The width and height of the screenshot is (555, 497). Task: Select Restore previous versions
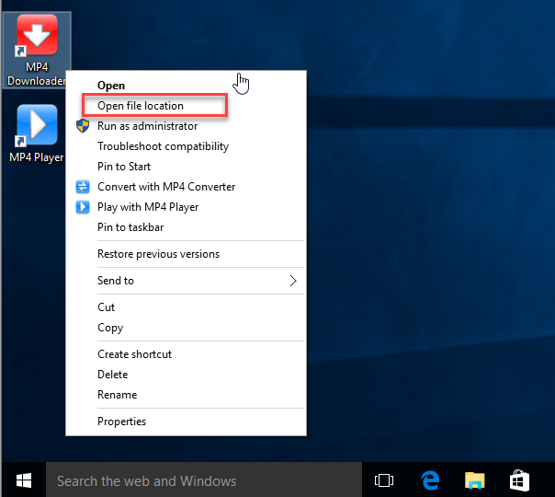[x=187, y=254]
